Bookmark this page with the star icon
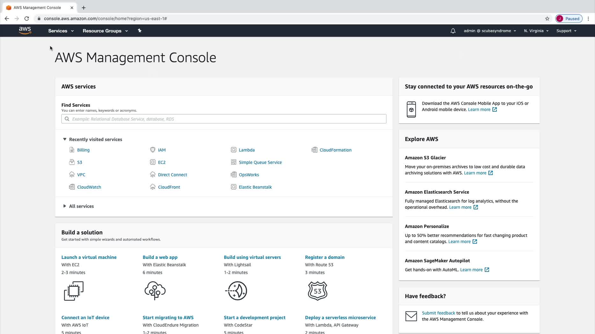The width and height of the screenshot is (595, 334). pyautogui.click(x=547, y=18)
